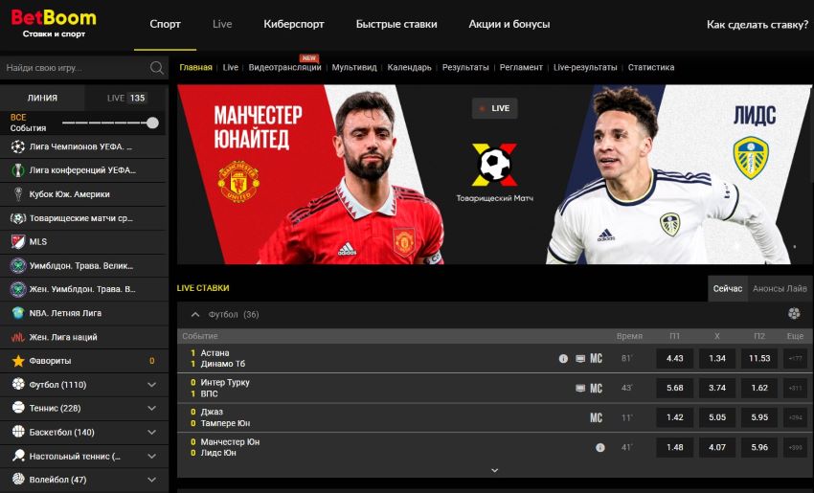This screenshot has width=814, height=493.
Task: Open the Как сделать ставку? link
Action: 757,24
